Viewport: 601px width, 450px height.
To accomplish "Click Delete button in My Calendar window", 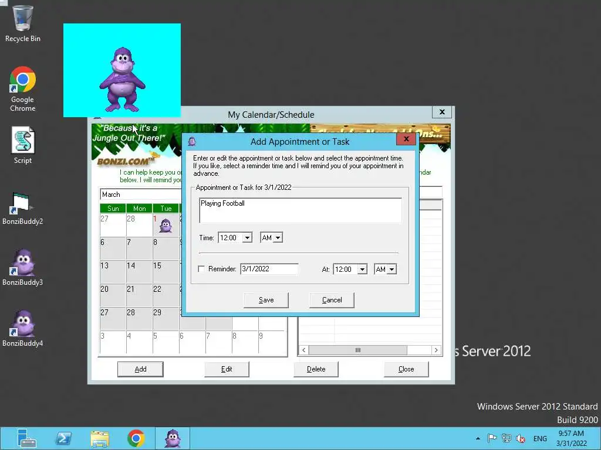I will 316,369.
